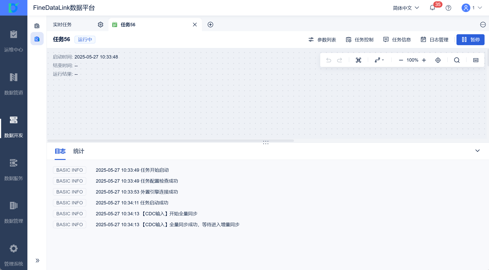This screenshot has height=270, width=489.
Task: Click the 100% zoom level value
Action: point(412,60)
